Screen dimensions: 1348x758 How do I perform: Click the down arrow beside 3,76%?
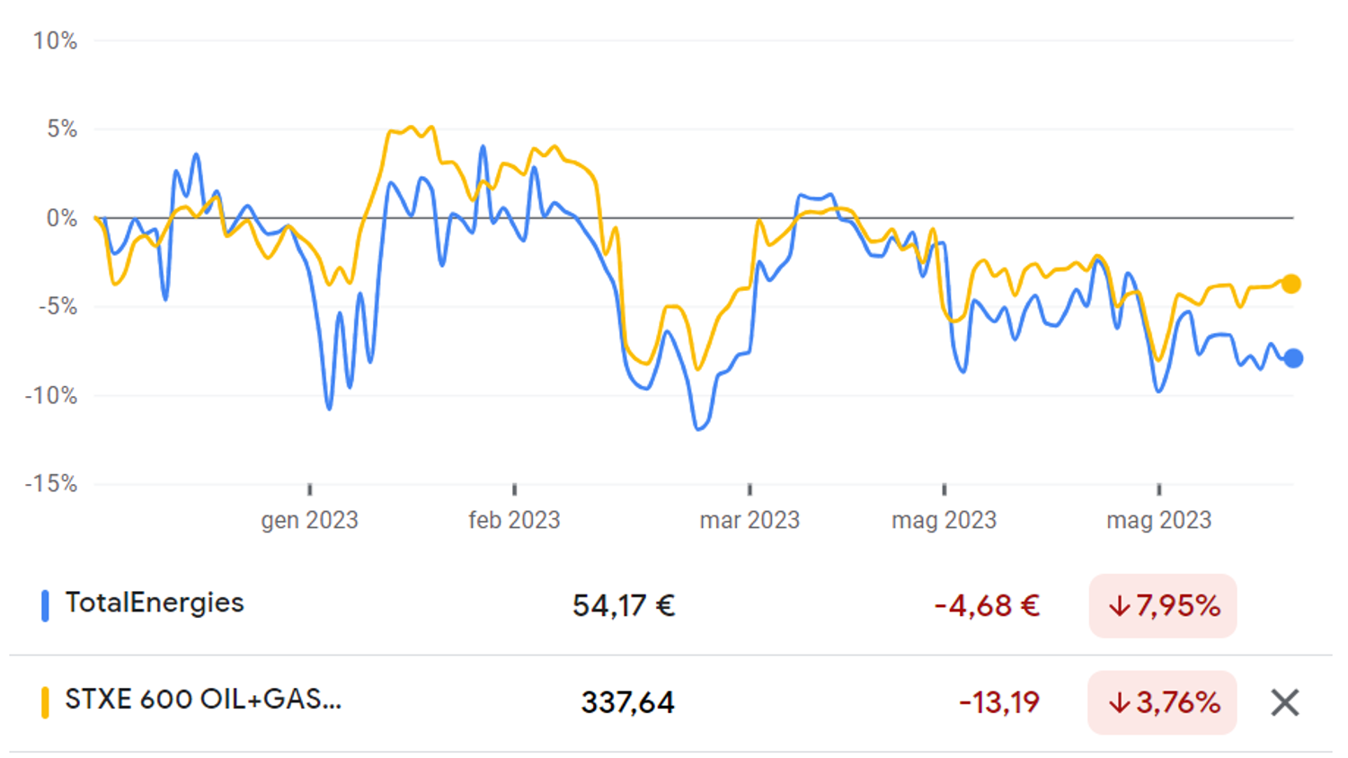click(1119, 703)
